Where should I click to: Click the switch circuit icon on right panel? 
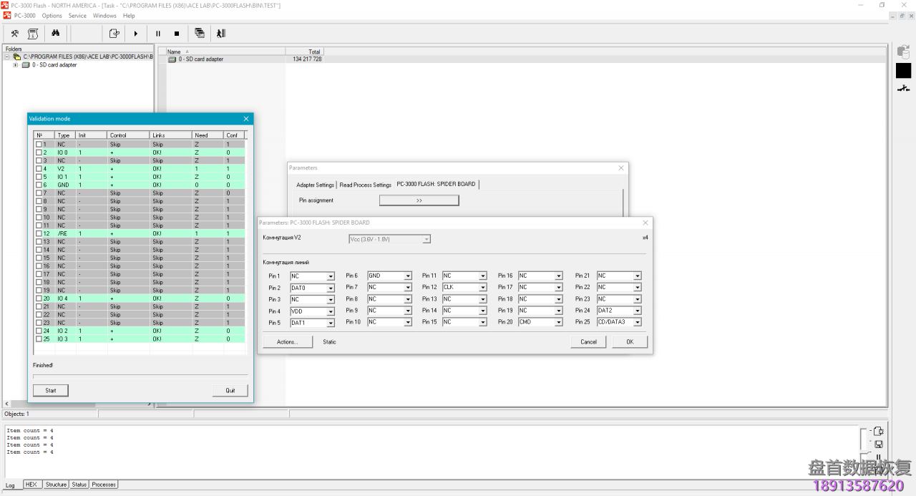(903, 89)
